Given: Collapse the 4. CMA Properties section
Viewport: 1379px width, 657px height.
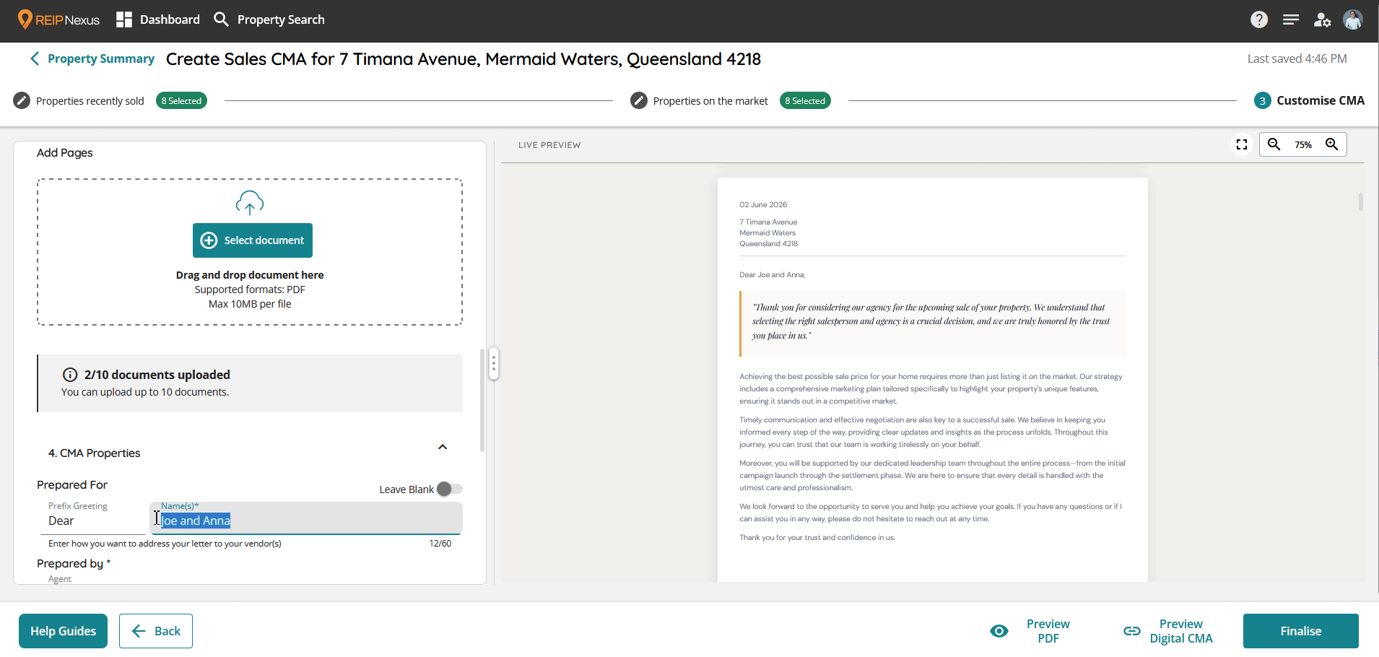Looking at the screenshot, I should (443, 447).
